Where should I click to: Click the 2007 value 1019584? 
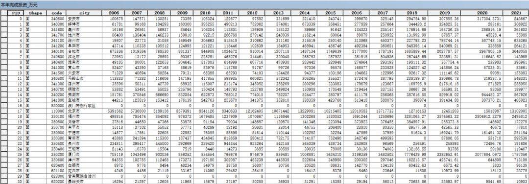[136, 51]
